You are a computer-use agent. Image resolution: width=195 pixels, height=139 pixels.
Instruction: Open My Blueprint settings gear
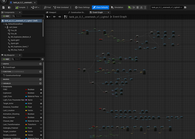[42, 59]
